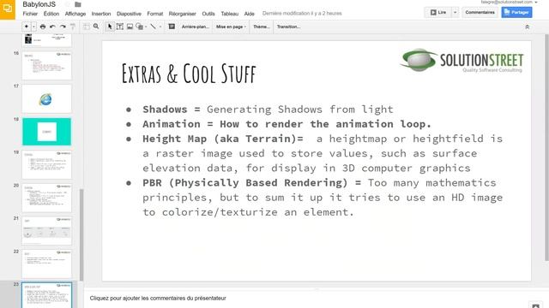Select slide 21 thumbnail
Image resolution: width=549 pixels, height=308 pixels.
[47, 231]
